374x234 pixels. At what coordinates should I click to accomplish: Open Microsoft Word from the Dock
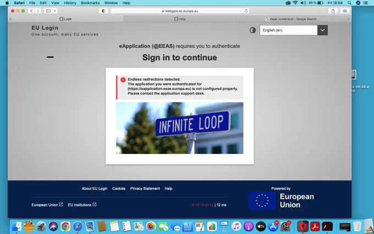coord(188,226)
